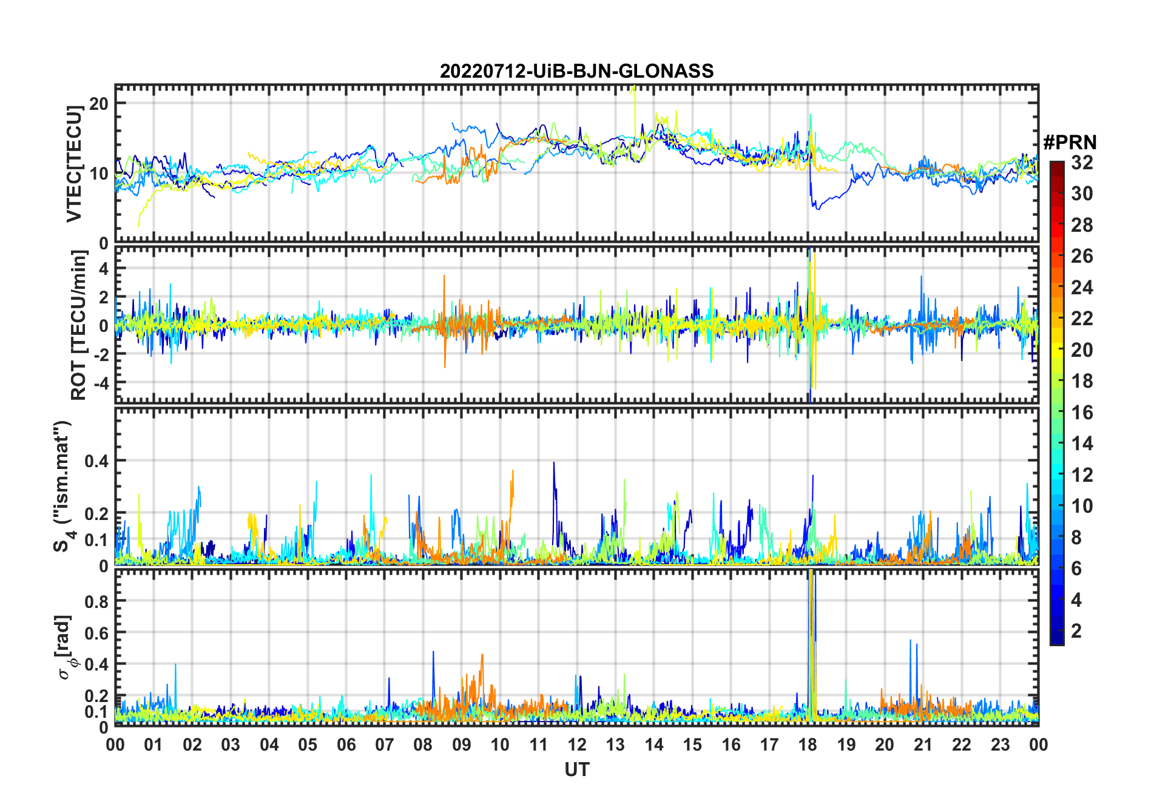Click the #PRN colorbar title
The height and width of the screenshot is (807, 1154).
[1070, 143]
